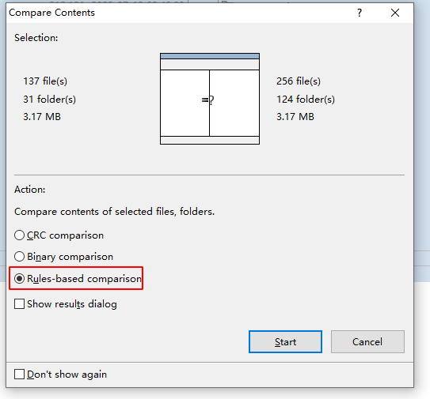Click the 137 file(s) label
This screenshot has height=399, width=430.
pos(45,81)
